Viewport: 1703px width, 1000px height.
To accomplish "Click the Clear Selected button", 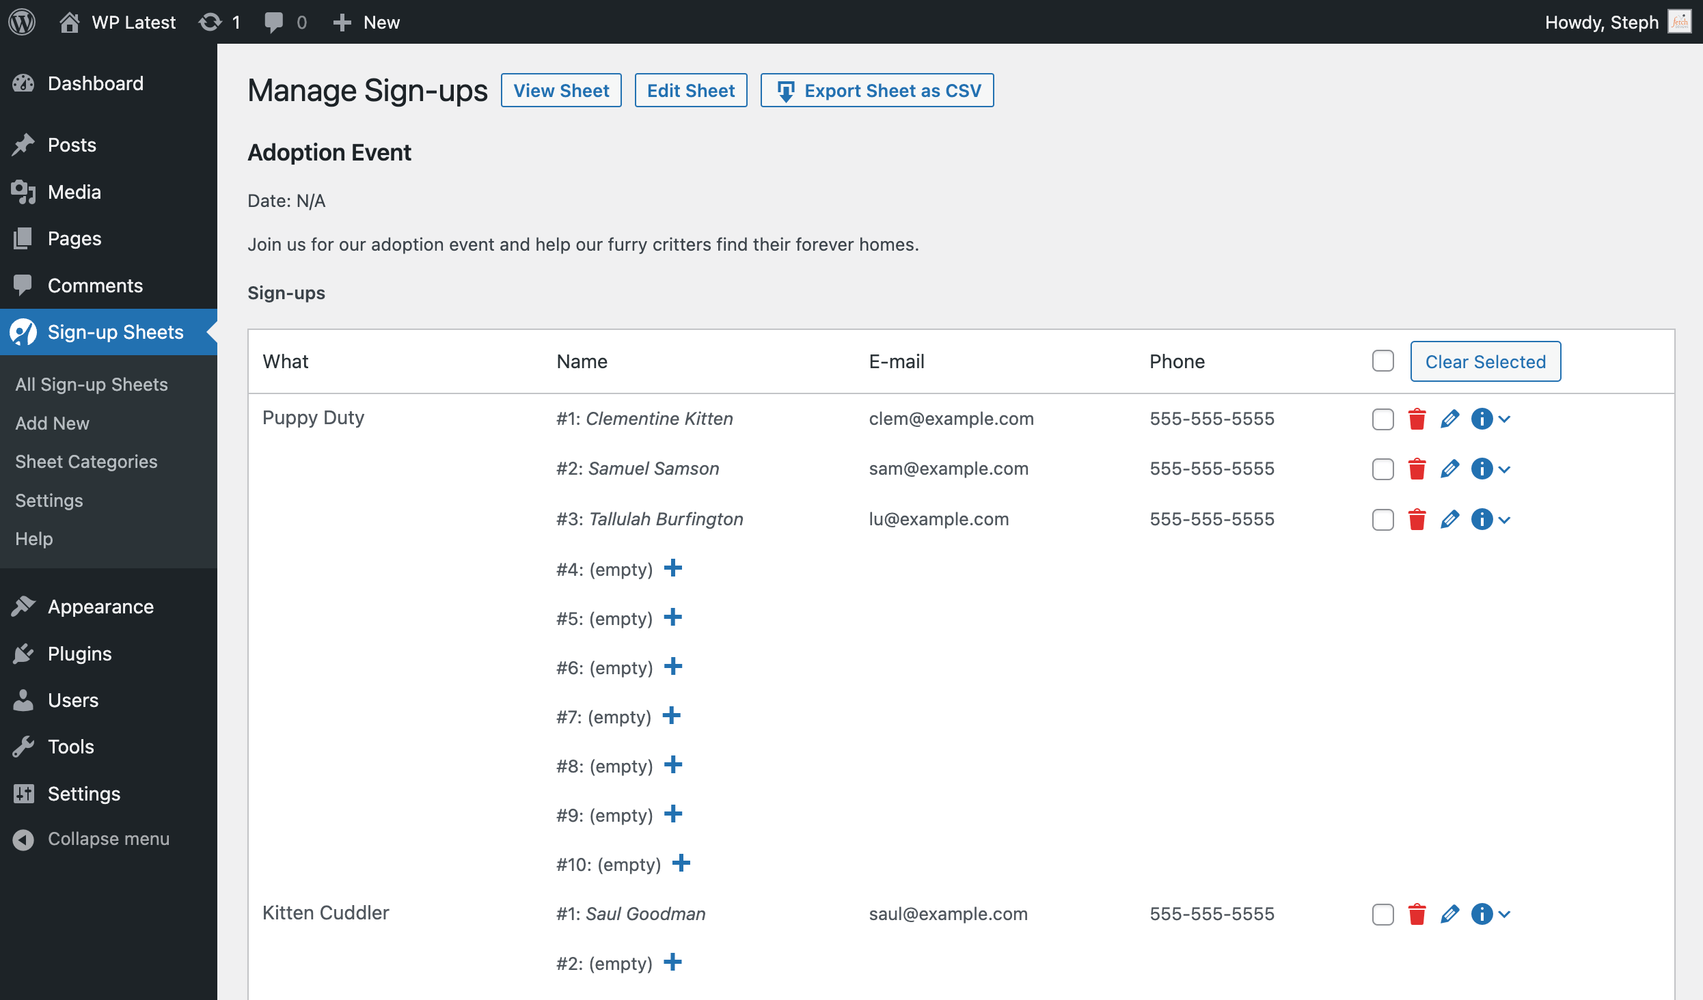I will [x=1486, y=361].
